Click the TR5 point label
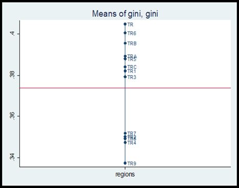Viewport: 239px width, 188px height. (132, 60)
